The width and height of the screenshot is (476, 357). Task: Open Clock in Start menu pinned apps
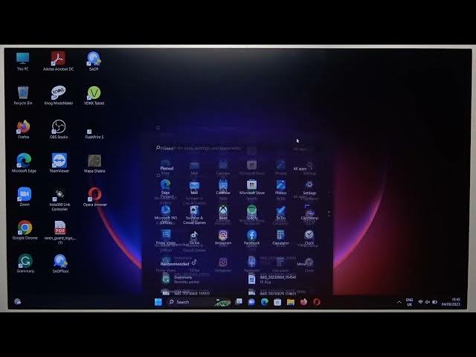309,238
